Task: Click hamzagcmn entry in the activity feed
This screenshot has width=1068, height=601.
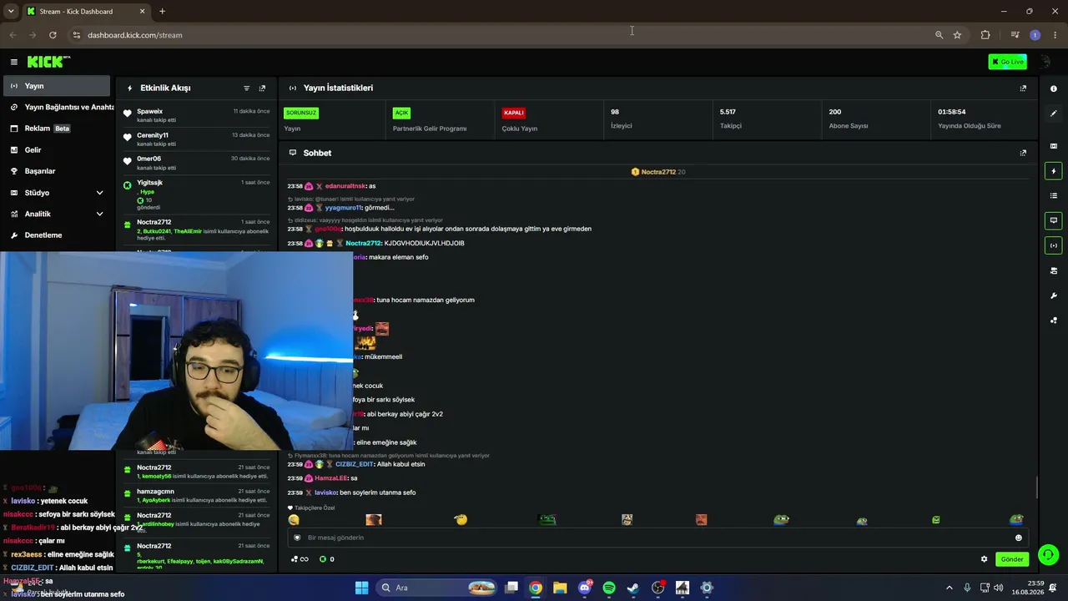Action: (155, 492)
